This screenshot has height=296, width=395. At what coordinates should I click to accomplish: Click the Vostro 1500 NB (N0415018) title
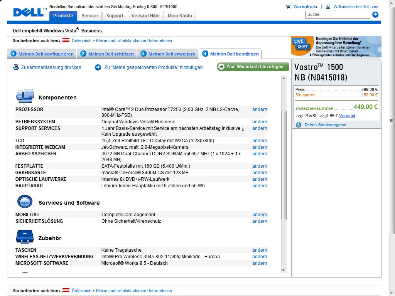(x=321, y=72)
